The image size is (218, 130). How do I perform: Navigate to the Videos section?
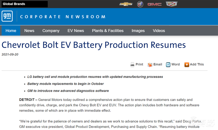[159, 31]
